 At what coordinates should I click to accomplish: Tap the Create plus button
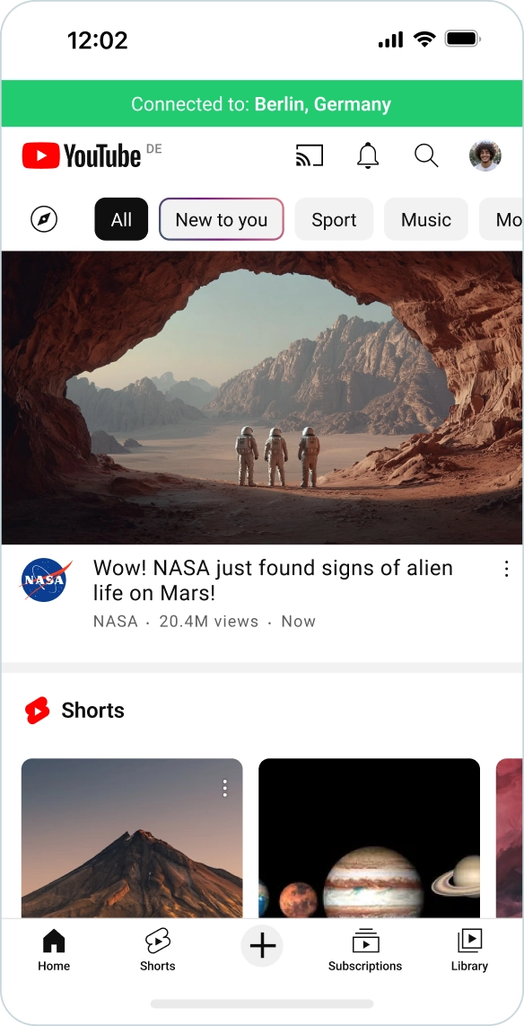(262, 945)
